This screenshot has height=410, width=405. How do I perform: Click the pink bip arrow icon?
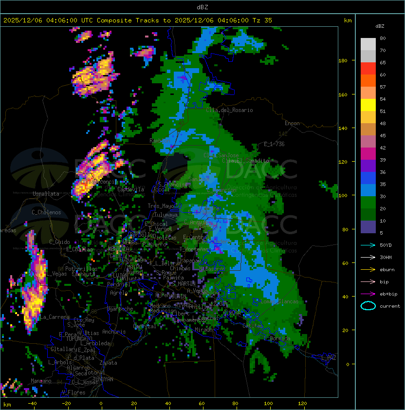(x=368, y=281)
